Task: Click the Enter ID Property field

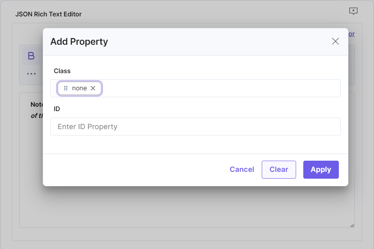Action: (195, 126)
